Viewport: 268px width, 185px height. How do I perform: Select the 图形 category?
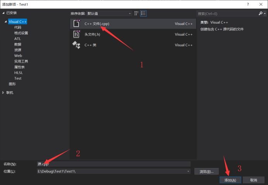click(x=12, y=84)
